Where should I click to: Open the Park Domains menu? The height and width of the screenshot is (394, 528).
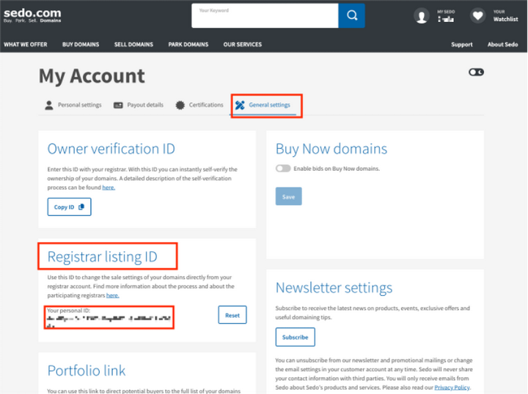pyautogui.click(x=188, y=45)
